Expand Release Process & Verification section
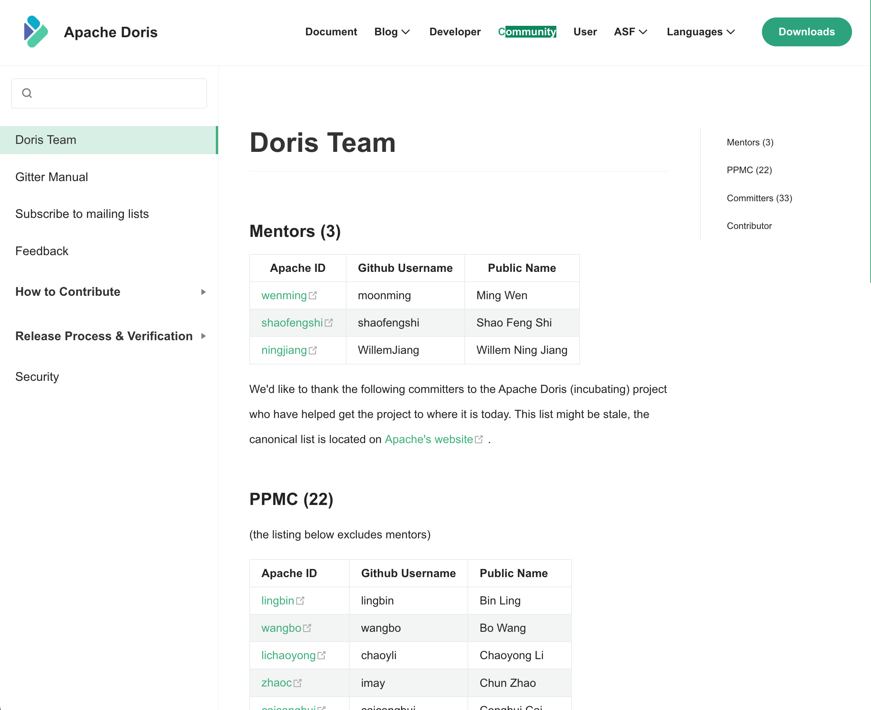871x710 pixels. [110, 336]
